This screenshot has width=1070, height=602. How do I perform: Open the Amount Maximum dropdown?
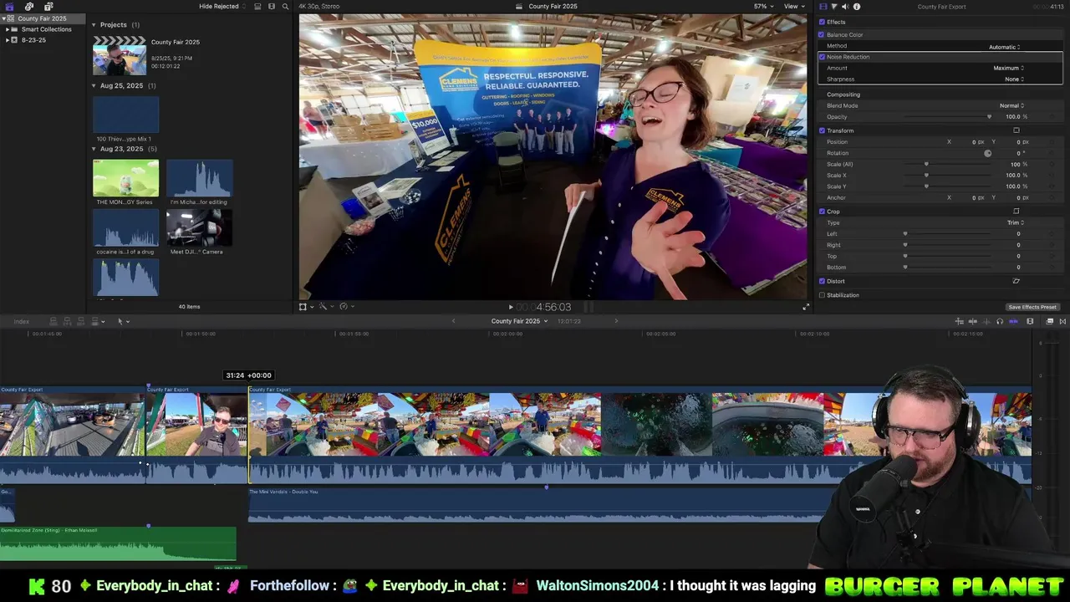(x=1008, y=68)
